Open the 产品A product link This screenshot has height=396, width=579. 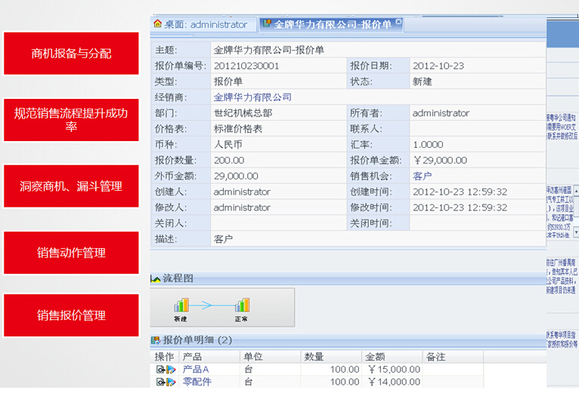coord(196,369)
